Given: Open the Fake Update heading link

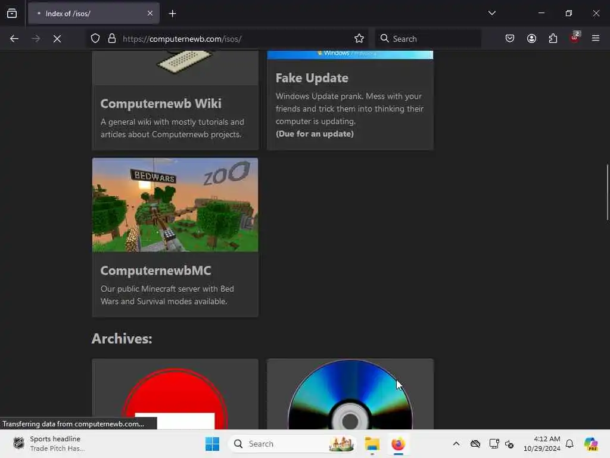Looking at the screenshot, I should [x=312, y=78].
